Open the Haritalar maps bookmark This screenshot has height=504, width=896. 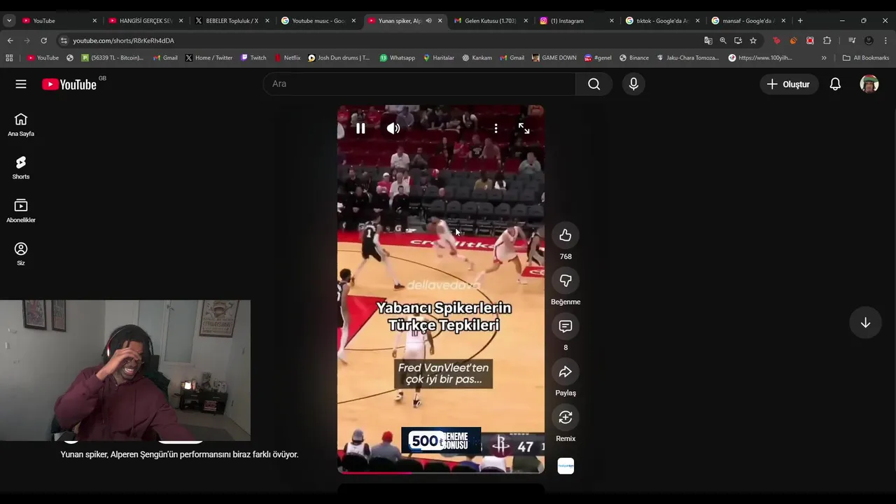(x=439, y=58)
